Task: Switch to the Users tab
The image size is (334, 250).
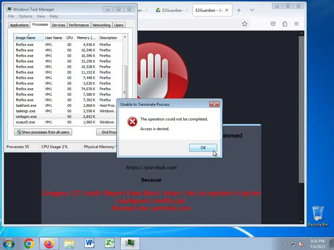Action: point(118,25)
